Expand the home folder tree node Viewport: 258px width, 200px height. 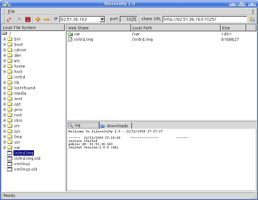[x=5, y=66]
